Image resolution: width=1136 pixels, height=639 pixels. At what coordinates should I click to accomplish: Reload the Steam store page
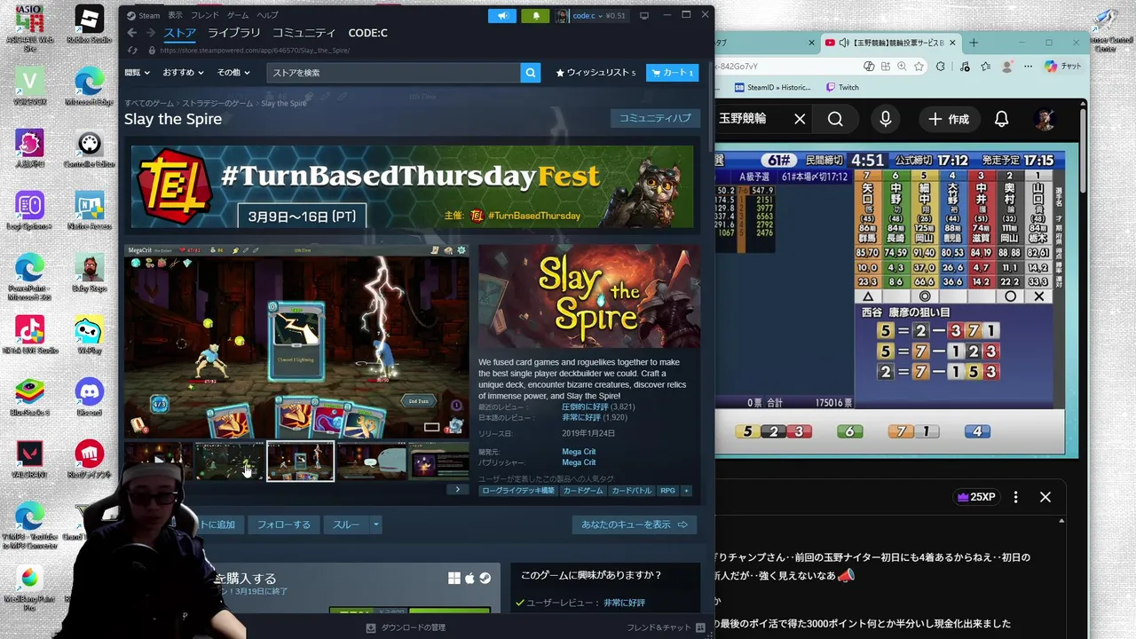[132, 51]
